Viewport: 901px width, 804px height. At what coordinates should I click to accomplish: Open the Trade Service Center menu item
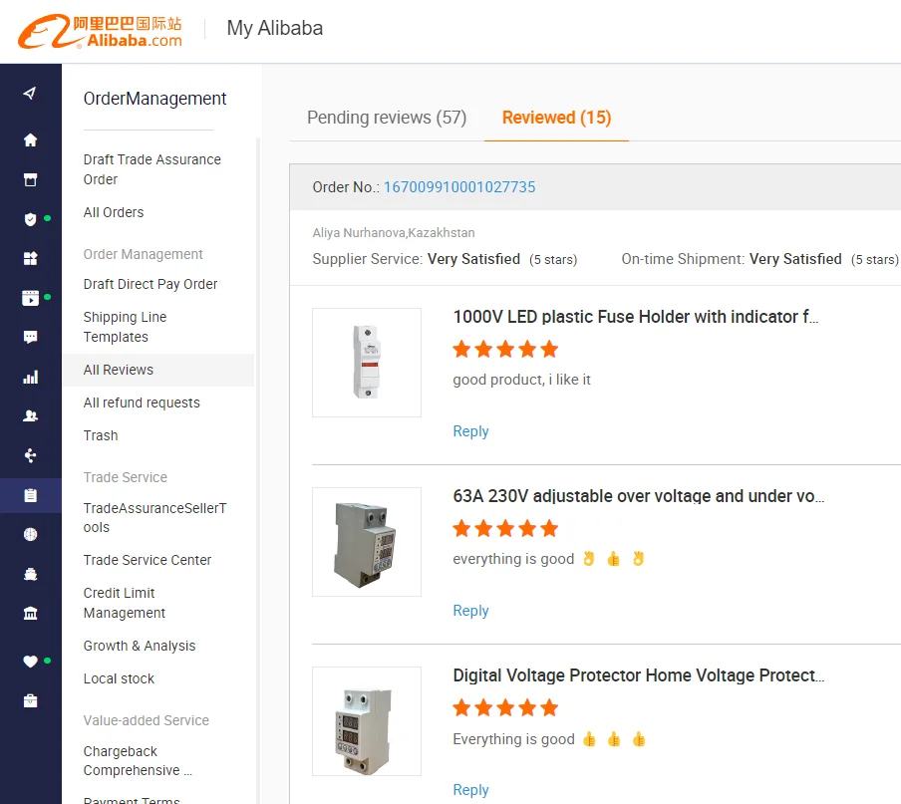tap(148, 560)
